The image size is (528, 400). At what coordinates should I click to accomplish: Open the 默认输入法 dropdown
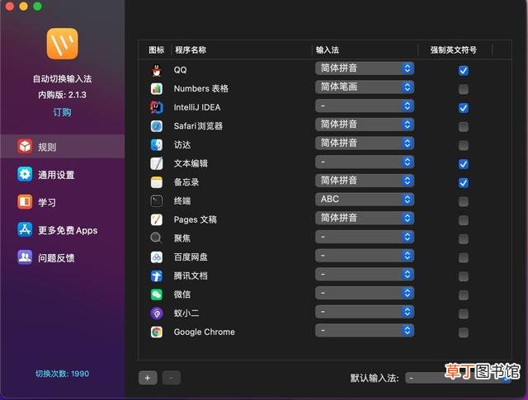coord(458,378)
